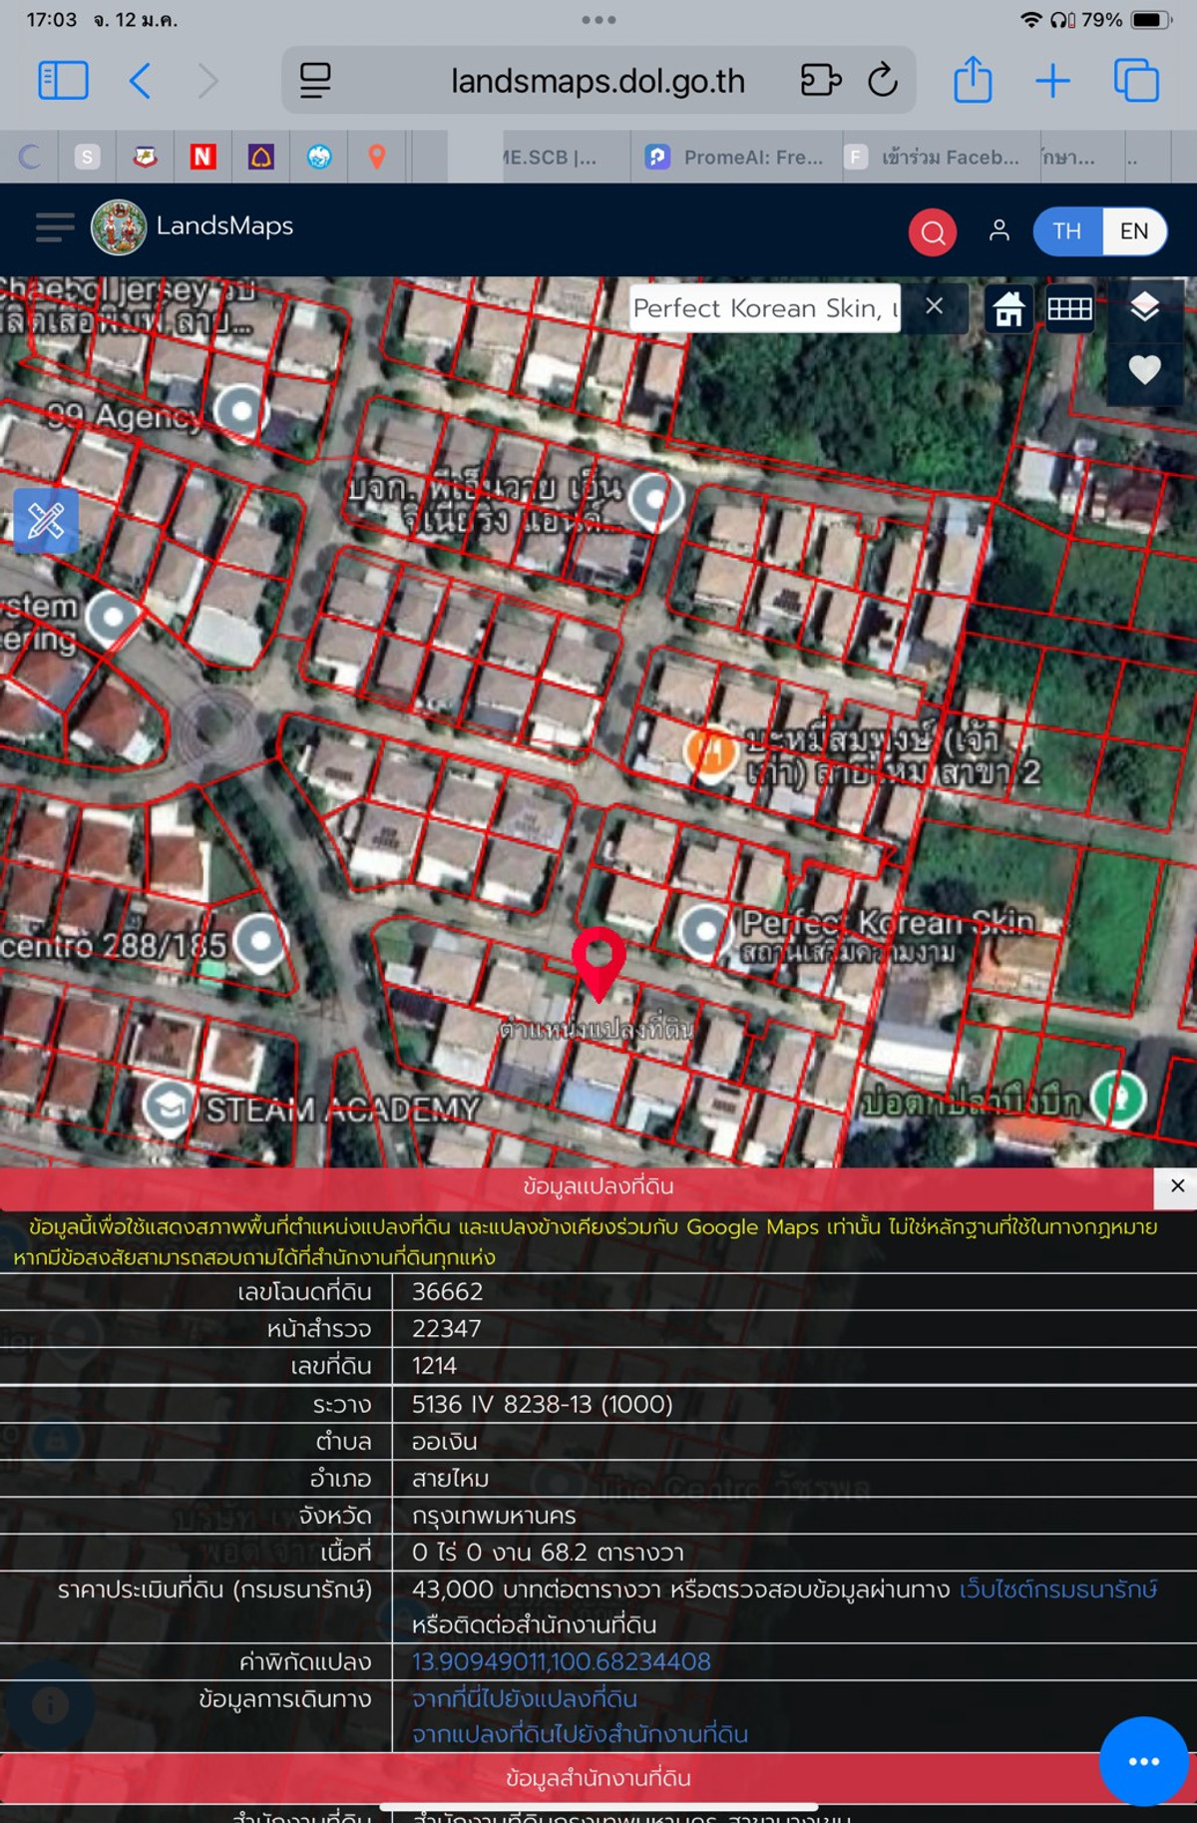Click the heart favorites icon
Viewport: 1197px width, 1823px height.
[x=1144, y=370]
